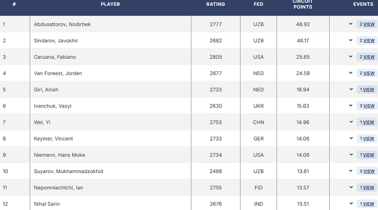378x210 pixels.
Task: Click the FED column header
Action: click(x=259, y=4)
